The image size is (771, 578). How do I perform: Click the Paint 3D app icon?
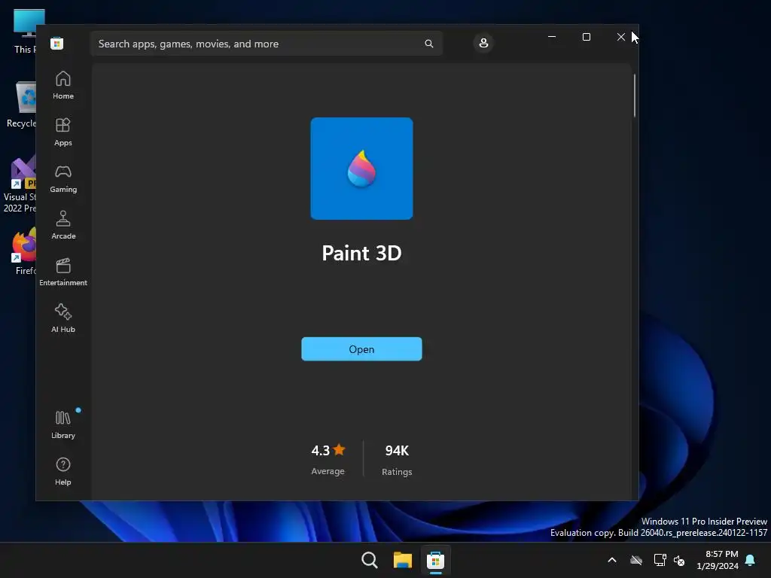(361, 169)
